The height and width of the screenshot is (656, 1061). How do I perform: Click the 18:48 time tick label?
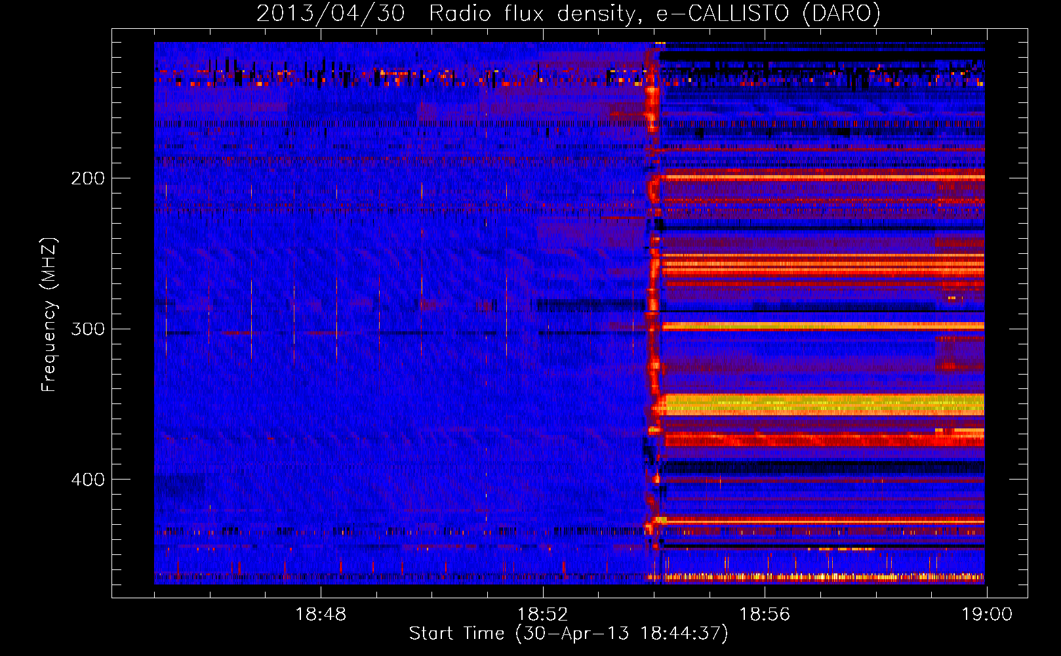coord(321,615)
